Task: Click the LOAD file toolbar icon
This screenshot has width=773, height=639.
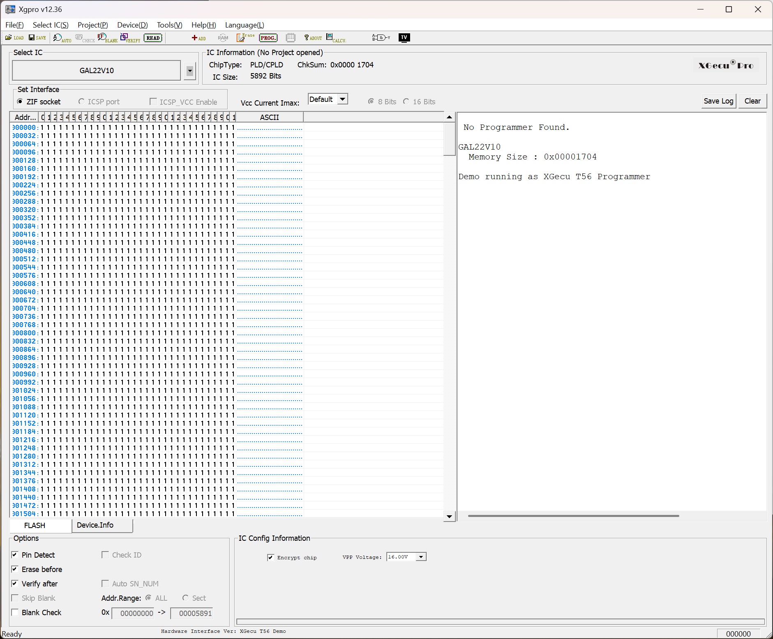Action: pyautogui.click(x=14, y=38)
